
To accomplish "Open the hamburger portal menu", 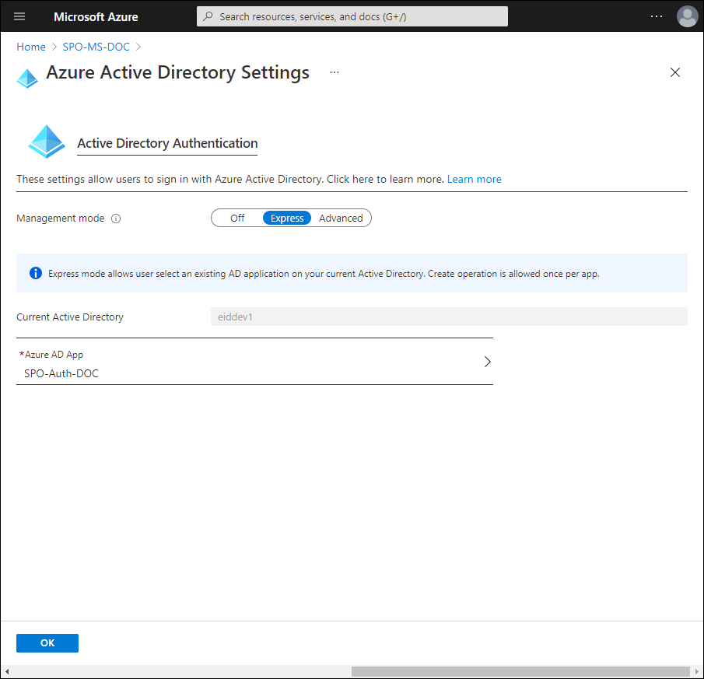I will click(19, 16).
